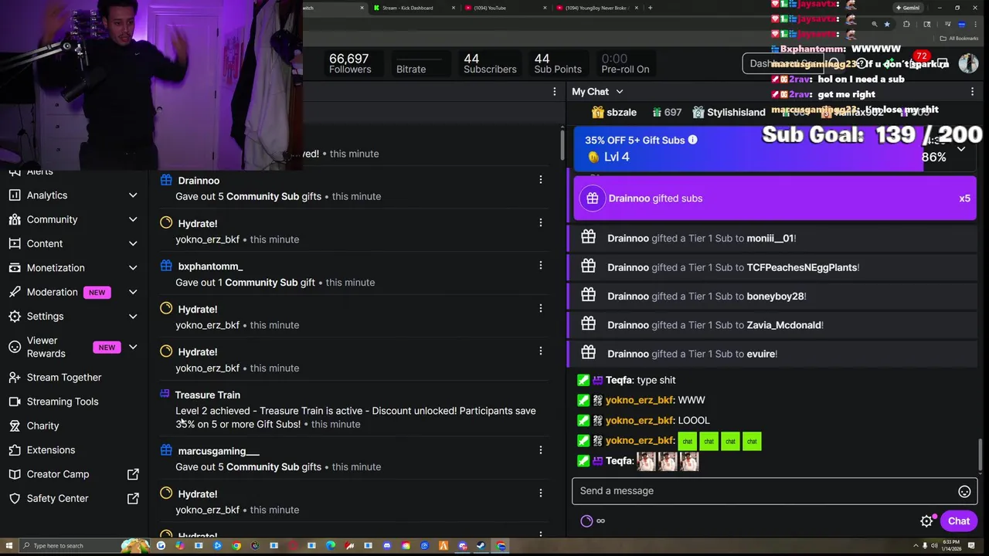Expand the Viewer Rewards sidebar section
Image resolution: width=989 pixels, height=556 pixels.
coord(133,347)
